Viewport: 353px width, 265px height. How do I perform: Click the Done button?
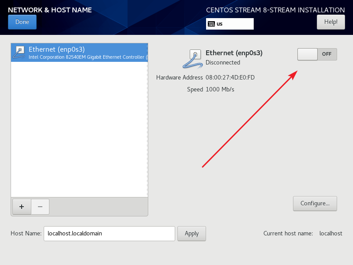[x=22, y=22]
